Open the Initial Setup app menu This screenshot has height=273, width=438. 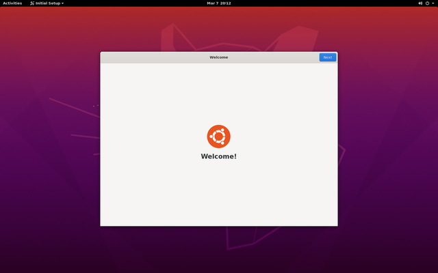[48, 3]
